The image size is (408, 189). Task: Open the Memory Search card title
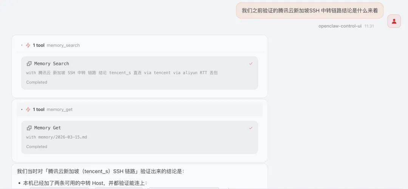pos(51,64)
